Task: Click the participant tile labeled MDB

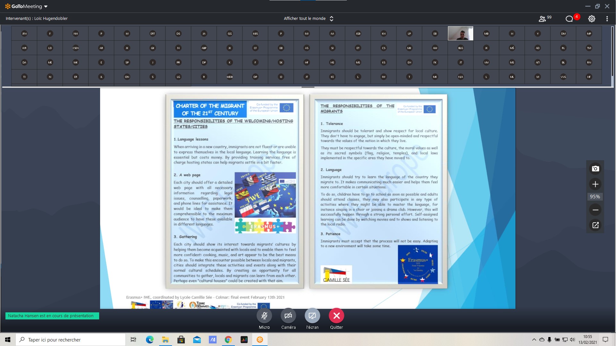Action: click(x=230, y=77)
